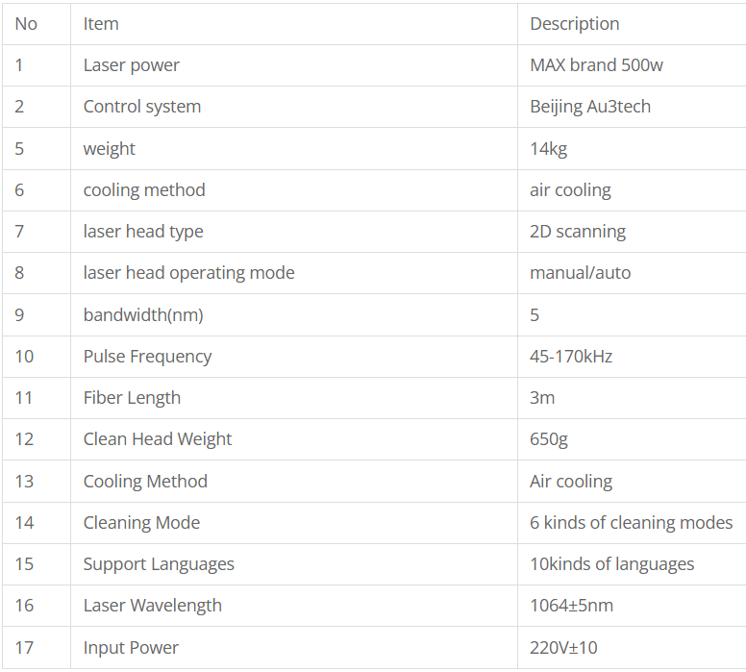Click the "No" column header

tap(26, 24)
